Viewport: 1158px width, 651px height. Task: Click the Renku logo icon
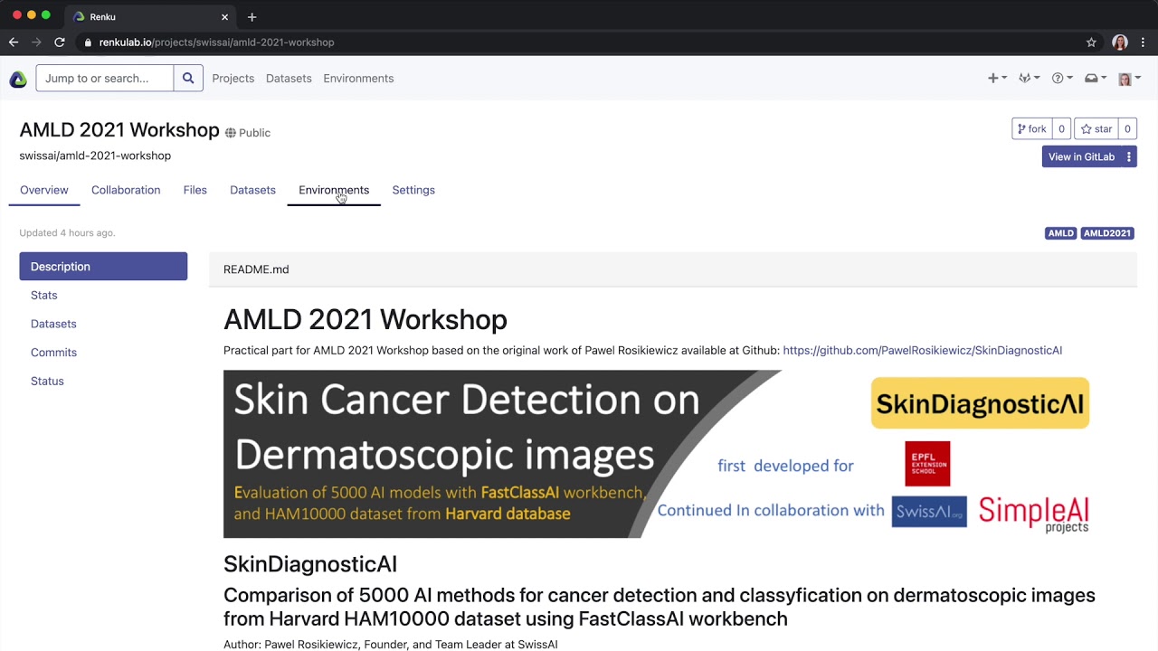pos(18,80)
